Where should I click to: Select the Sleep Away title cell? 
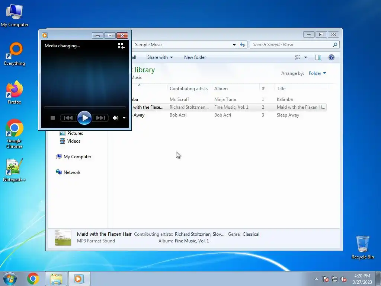(288, 115)
